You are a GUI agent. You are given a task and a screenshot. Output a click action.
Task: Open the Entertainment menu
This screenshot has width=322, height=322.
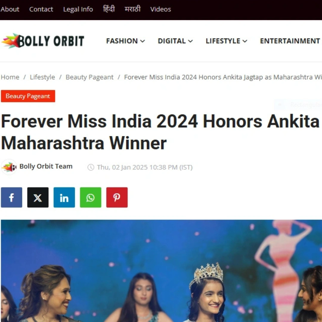[290, 41]
